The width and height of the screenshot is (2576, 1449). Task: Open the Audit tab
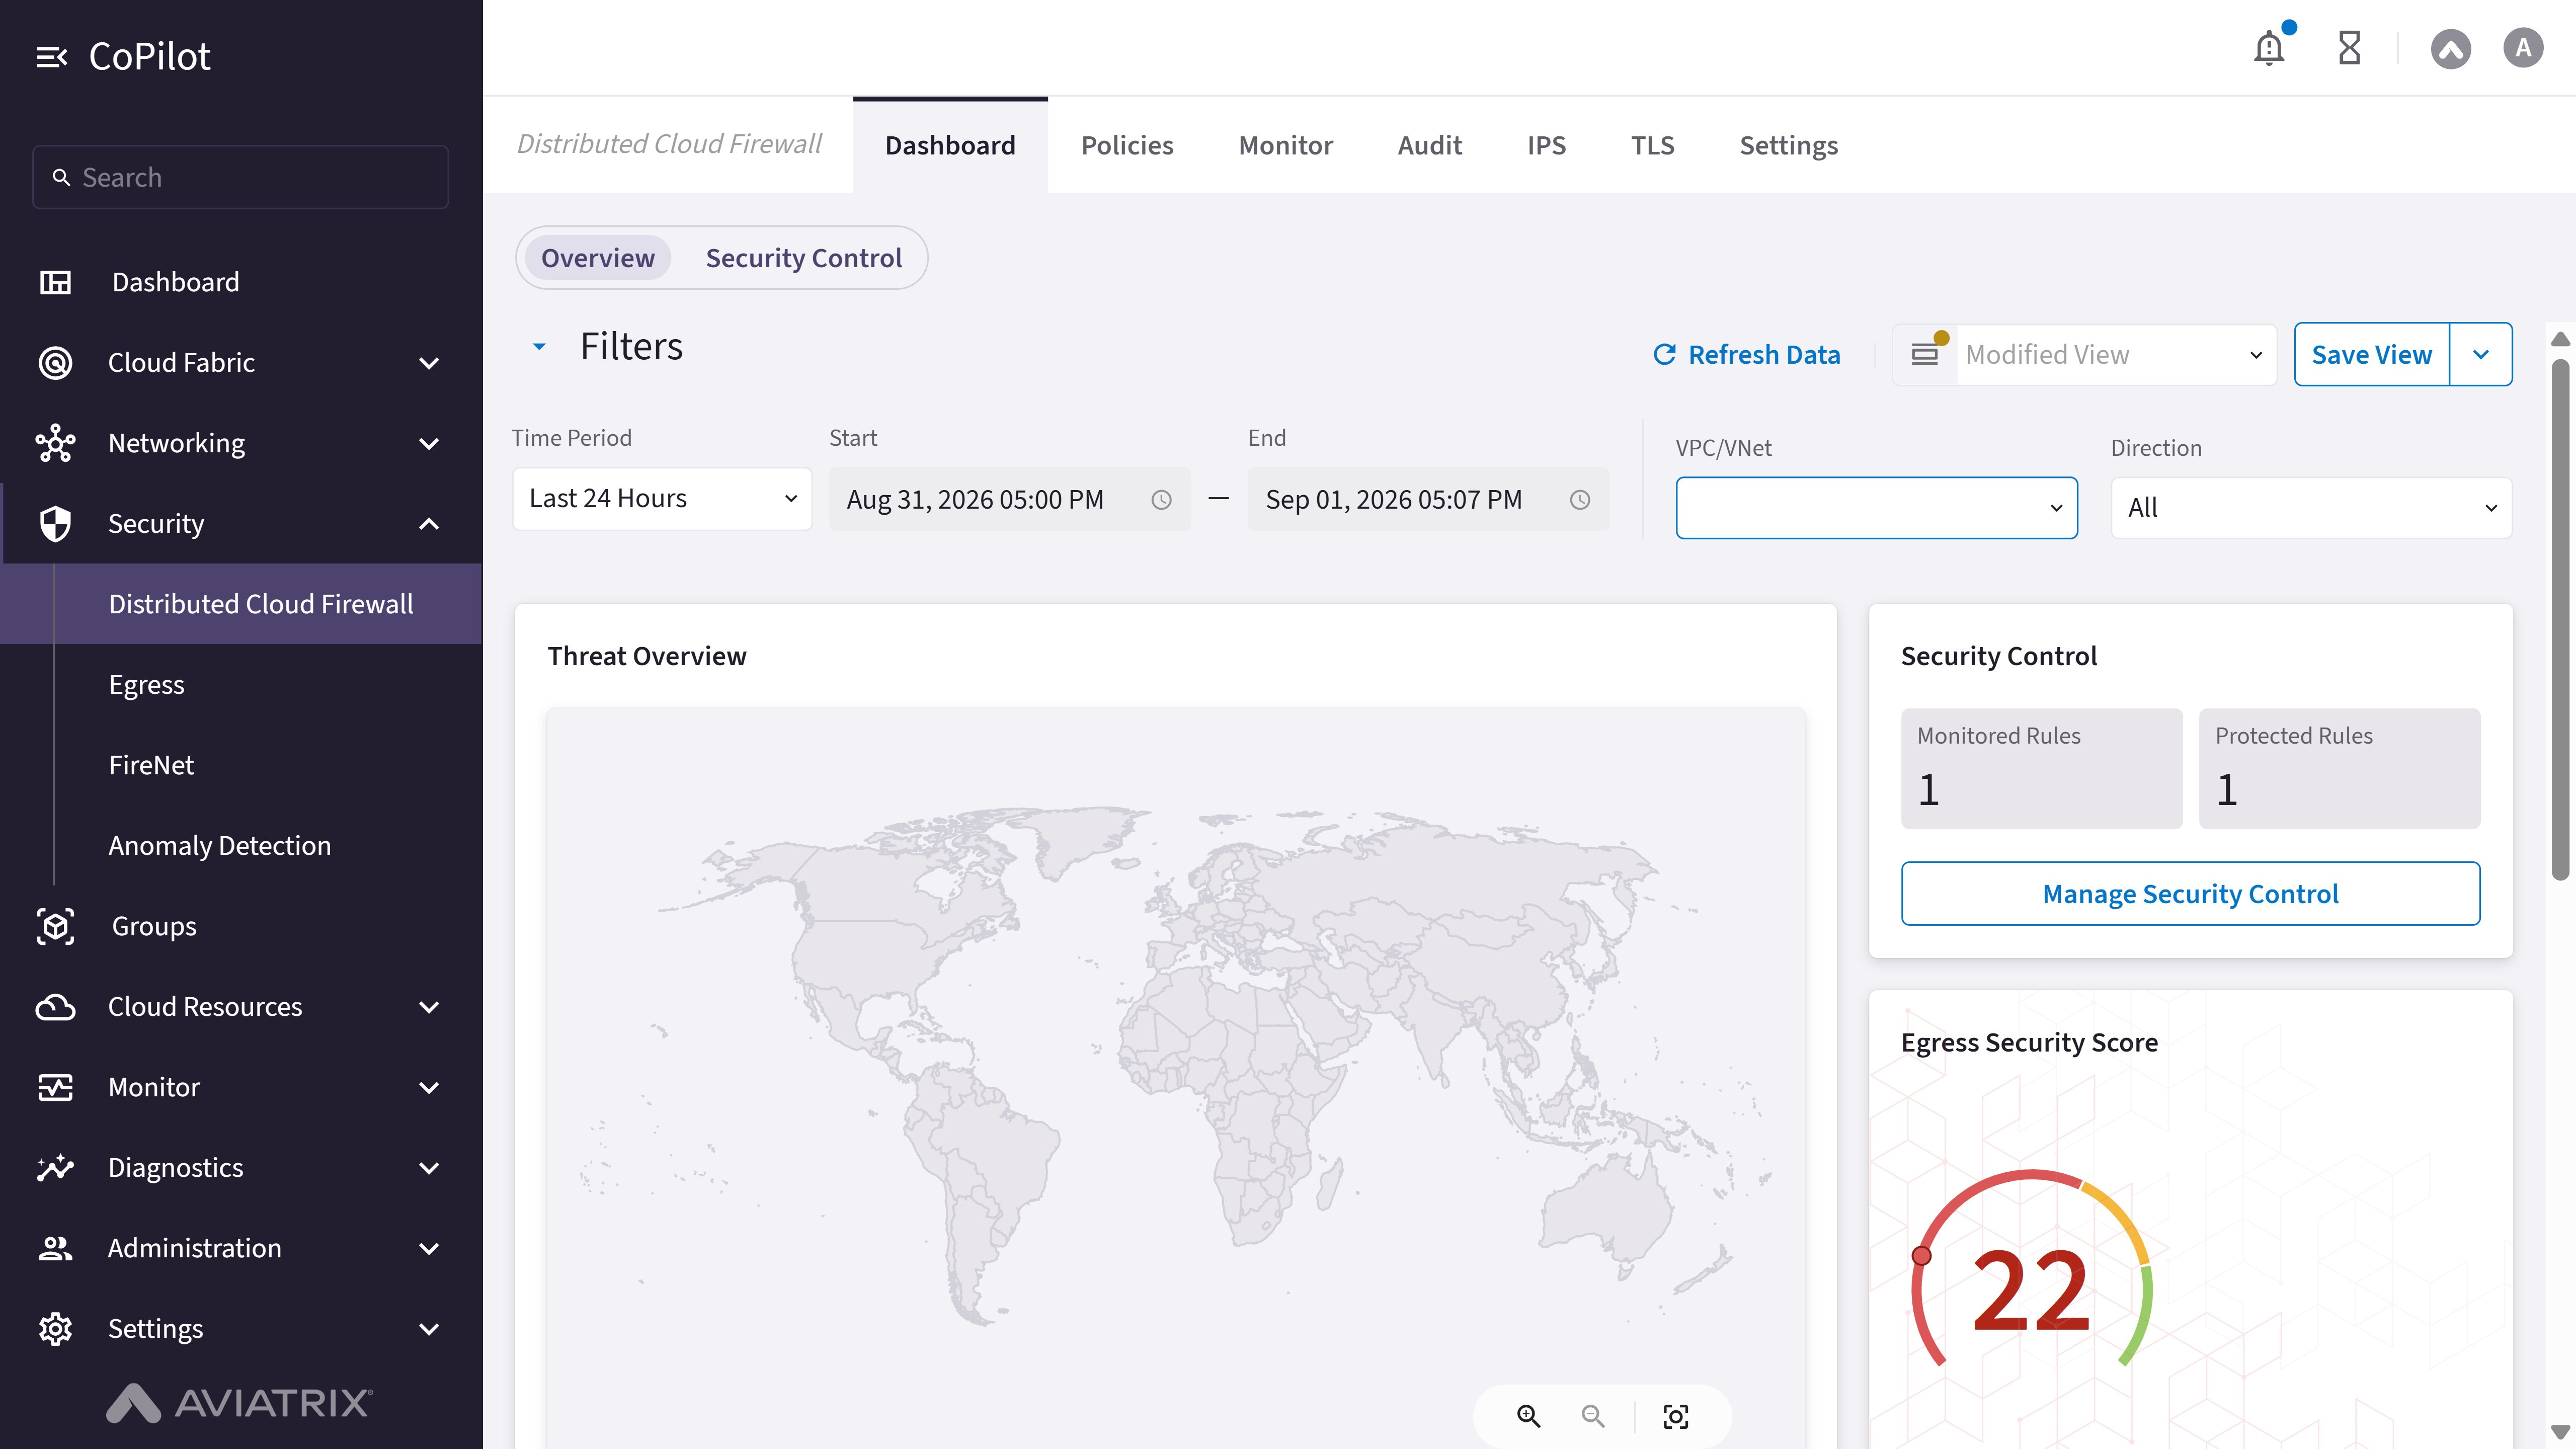tap(1429, 145)
